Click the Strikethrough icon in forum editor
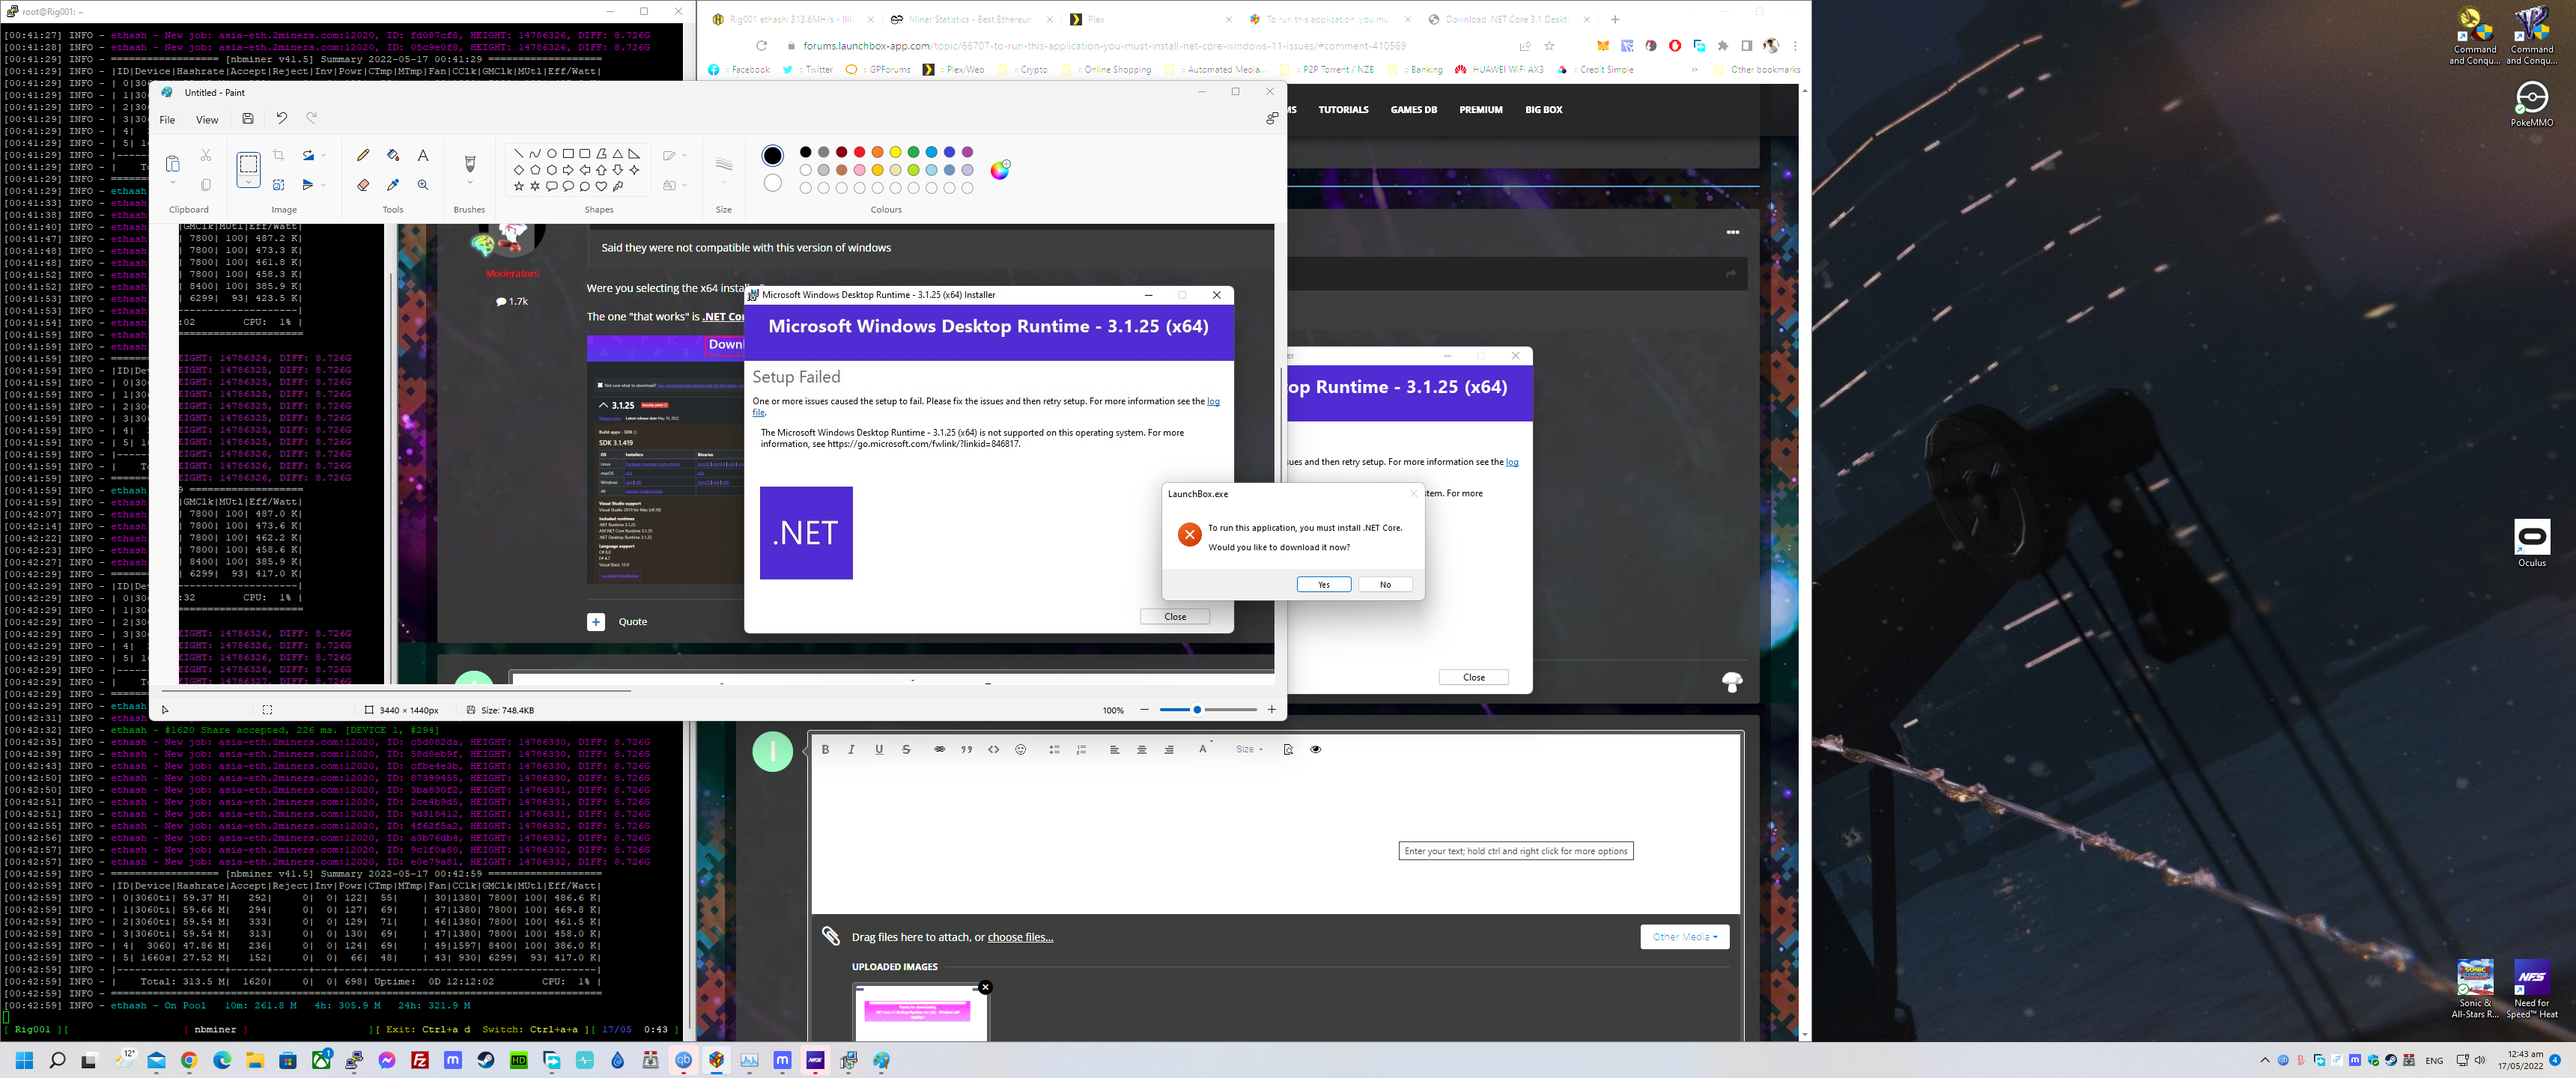 (x=906, y=749)
